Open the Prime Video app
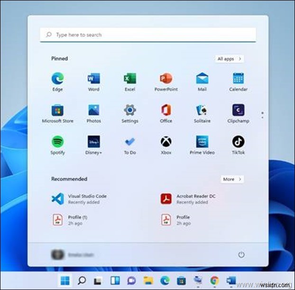295x290 pixels. click(202, 145)
